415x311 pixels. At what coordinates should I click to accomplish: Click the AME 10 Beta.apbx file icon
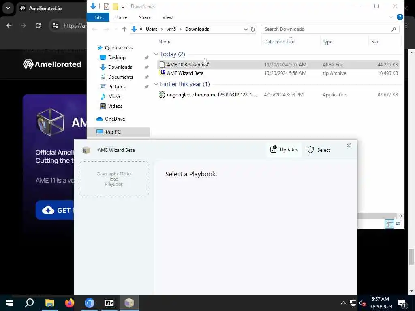pos(162,64)
